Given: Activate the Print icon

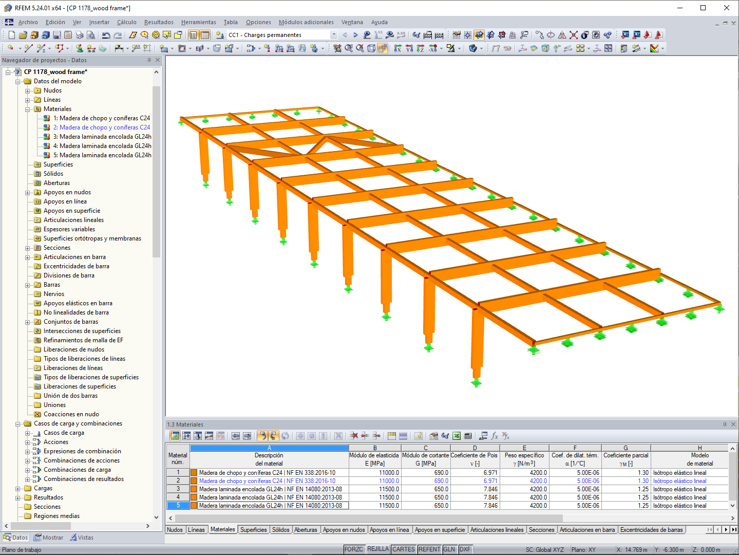Looking at the screenshot, I should [x=79, y=34].
